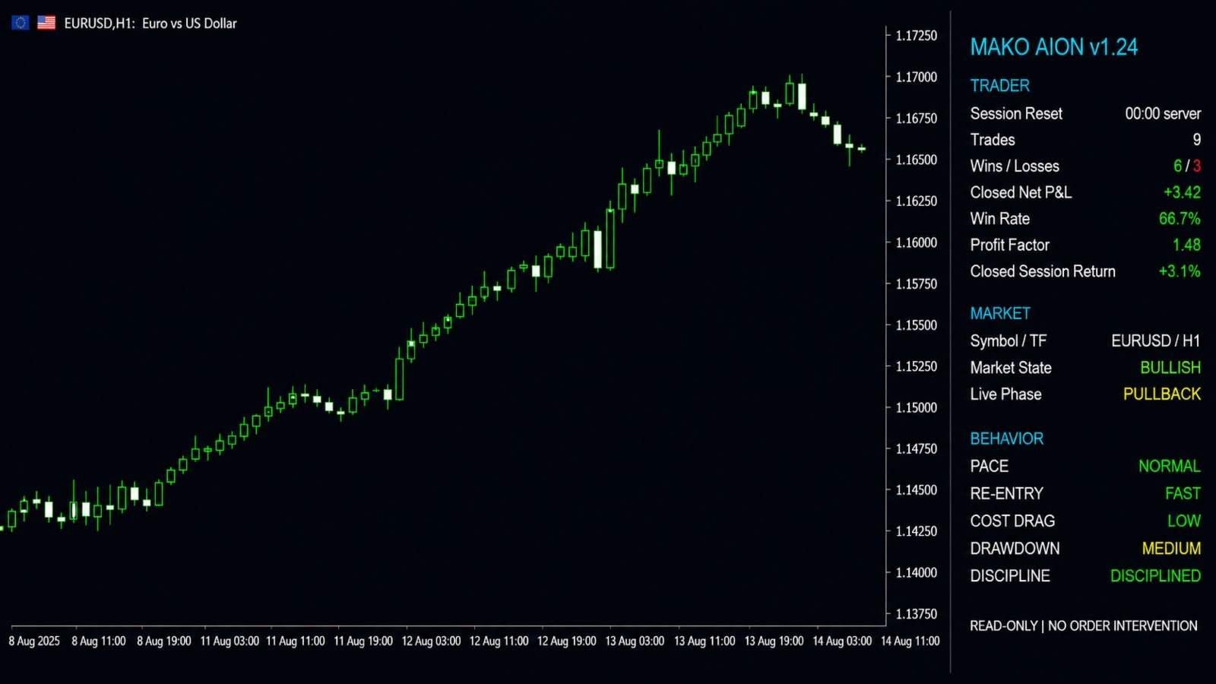1216x684 pixels.
Task: Select the "EURUSD / H1" panel value
Action: pyautogui.click(x=1156, y=341)
